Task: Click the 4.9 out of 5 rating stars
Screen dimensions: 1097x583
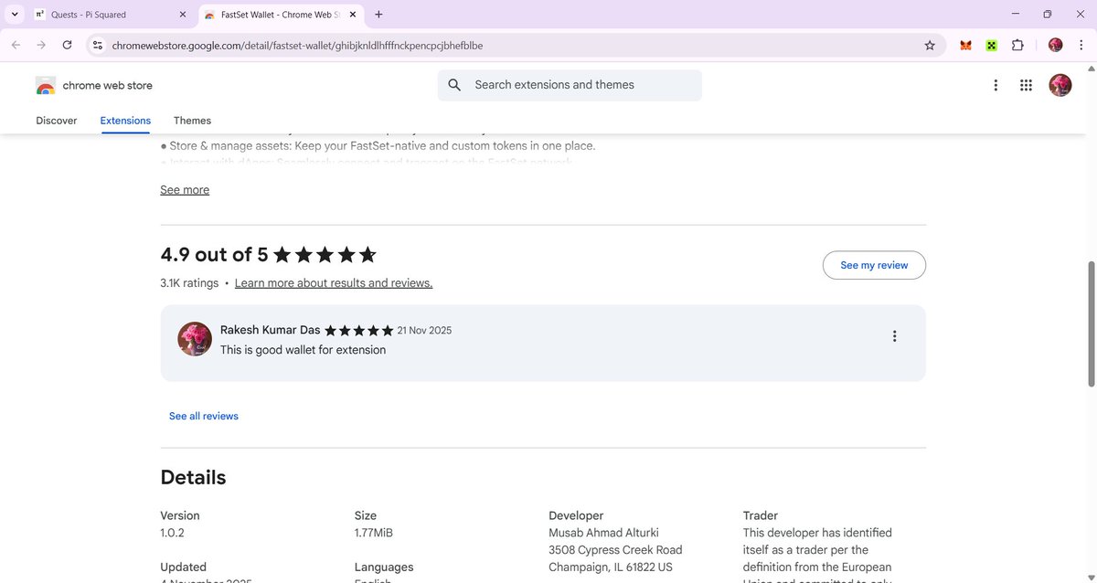Action: coord(325,255)
